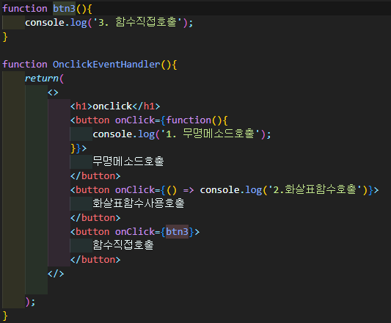Click the closing brace ending the btn3 function
The image size is (391, 323).
[5, 37]
